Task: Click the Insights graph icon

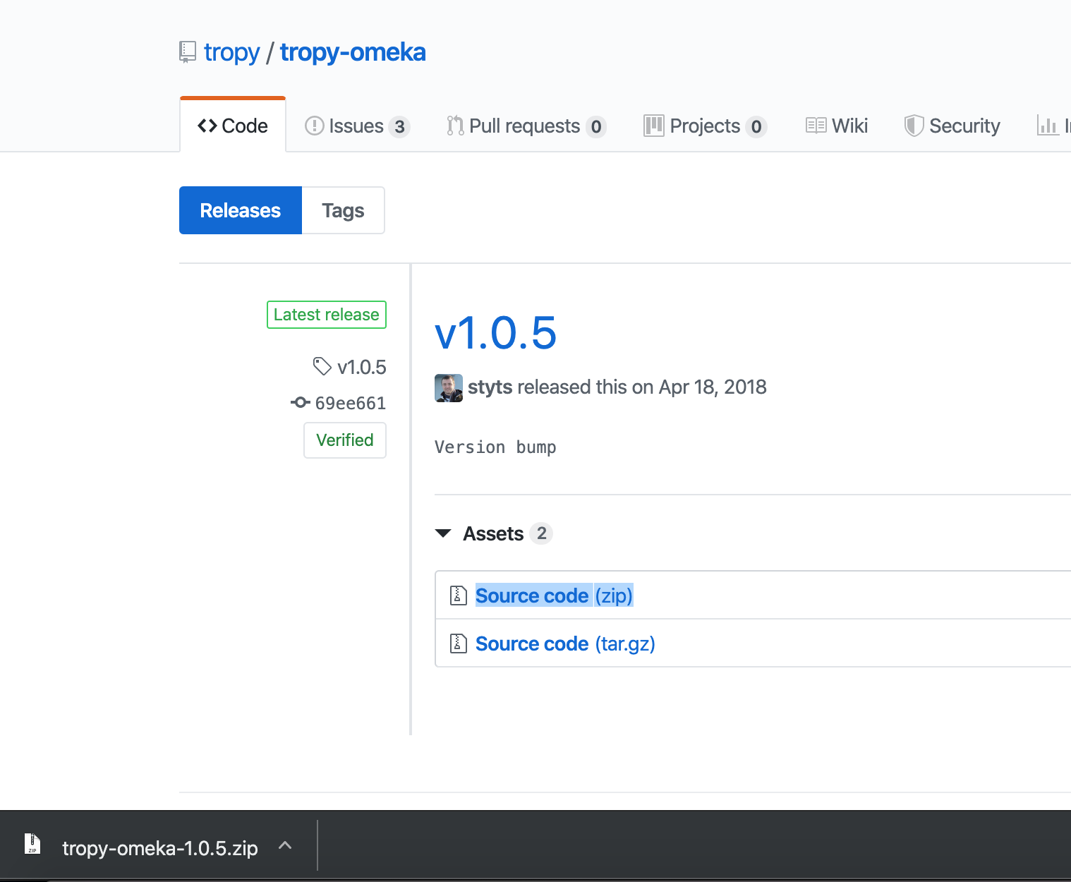Action: coord(1047,126)
